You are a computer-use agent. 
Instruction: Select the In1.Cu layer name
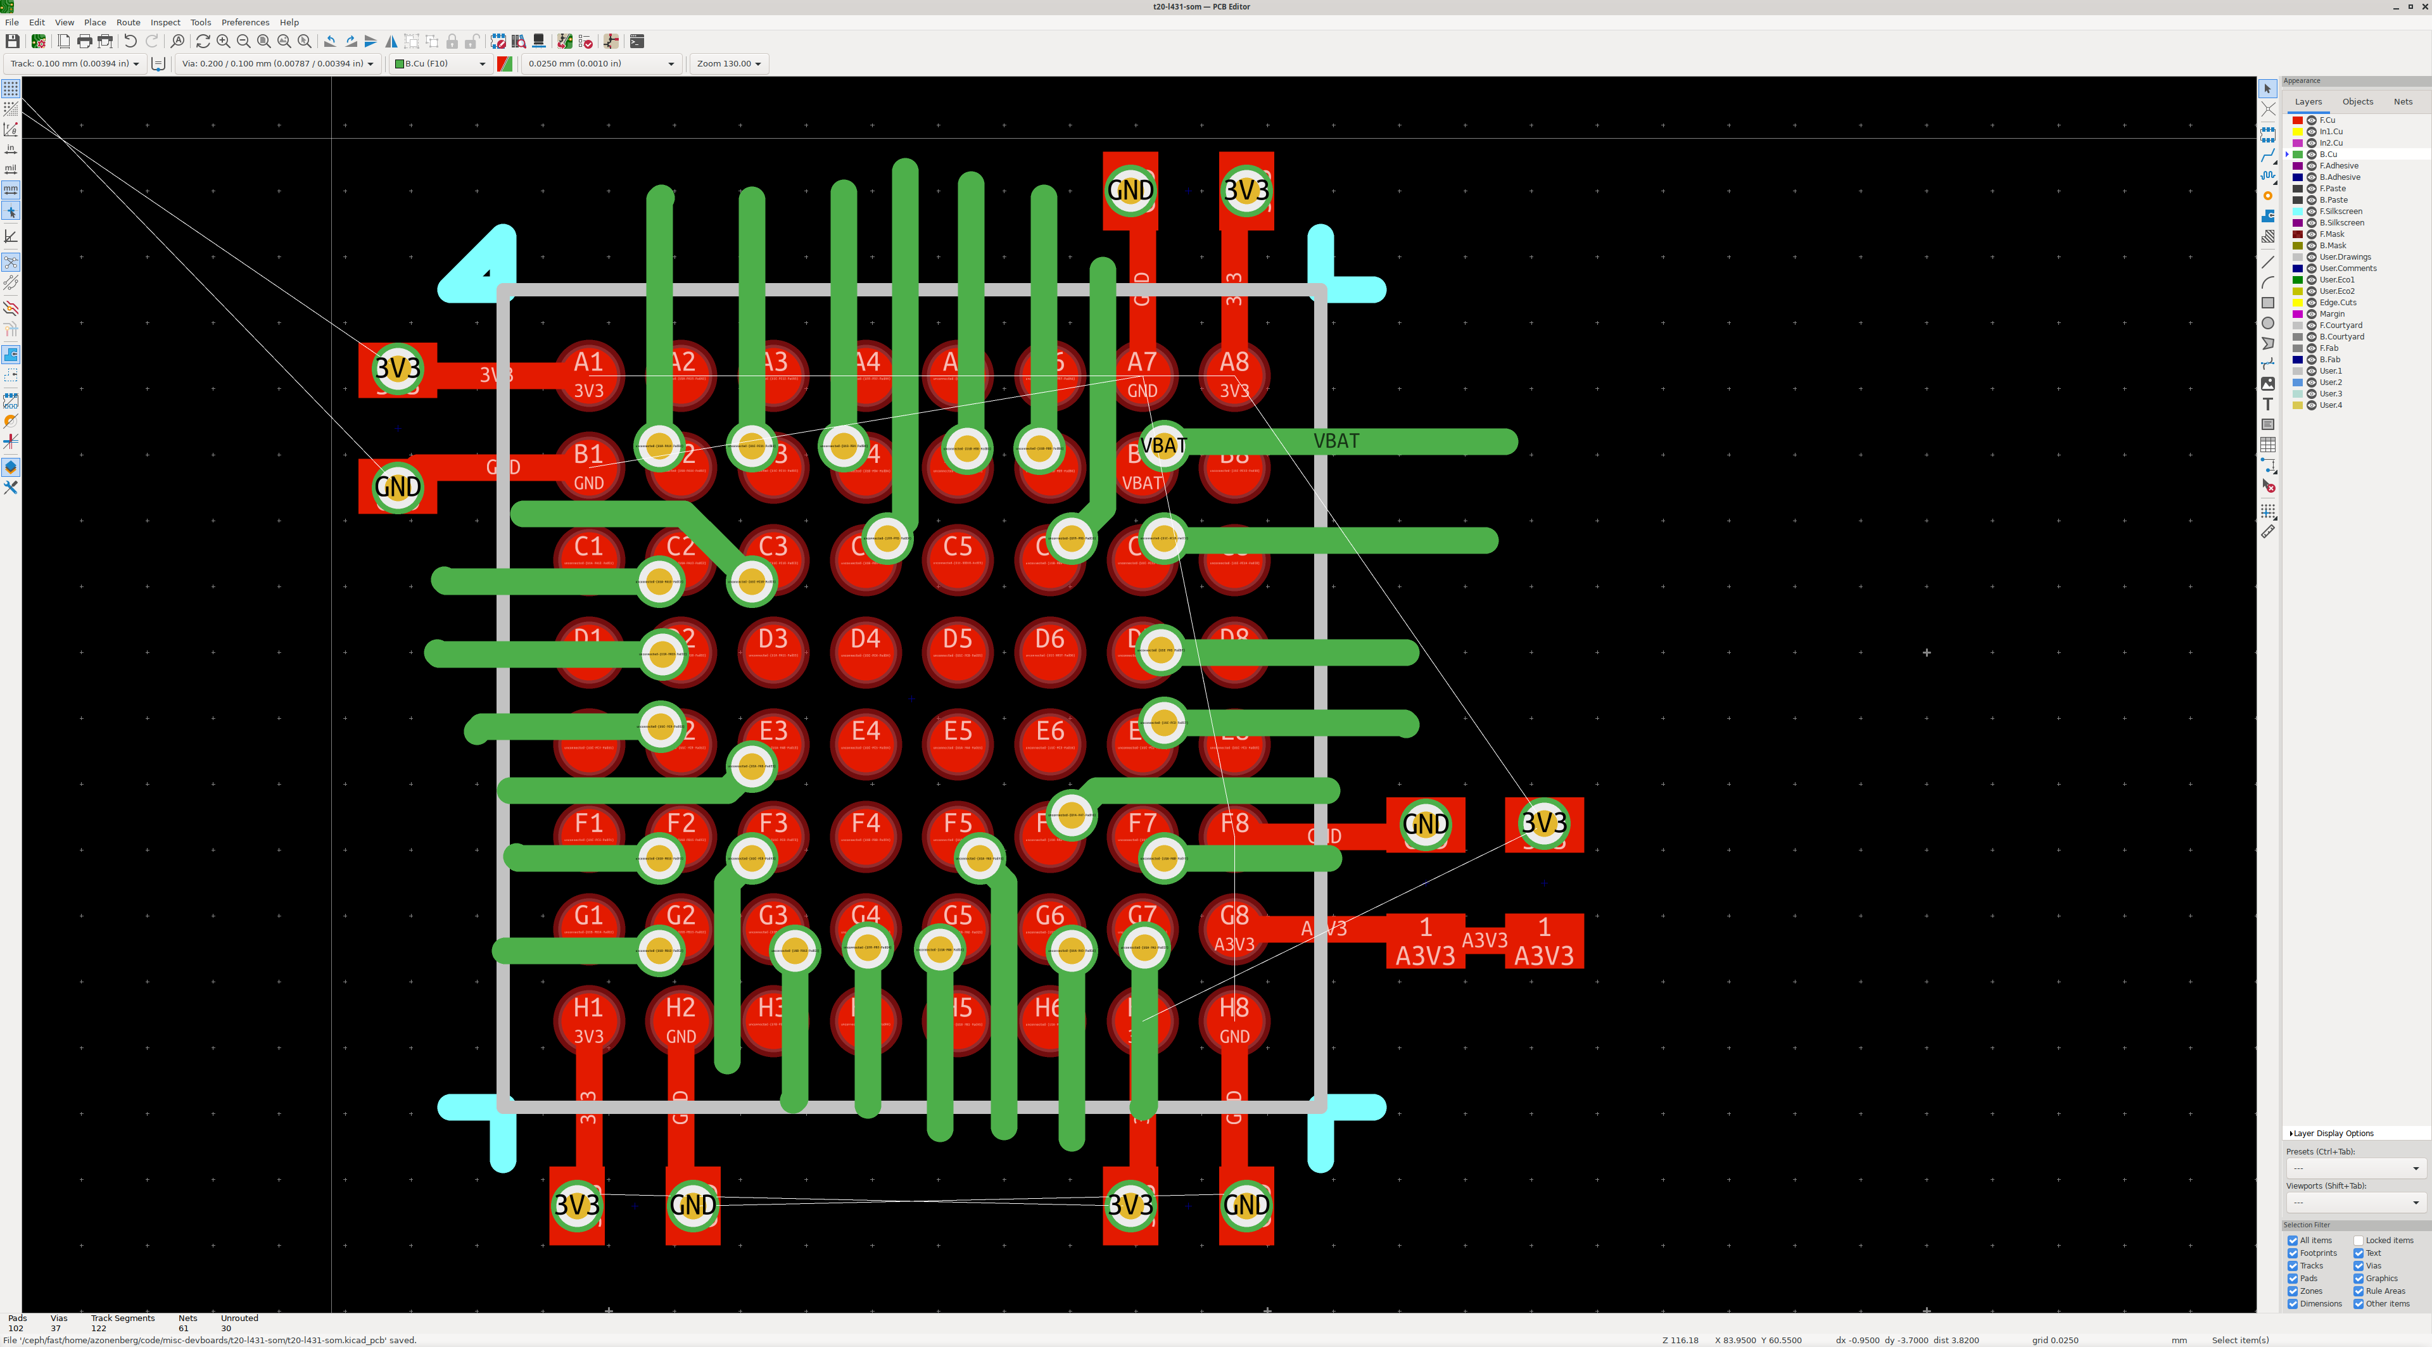[2331, 131]
